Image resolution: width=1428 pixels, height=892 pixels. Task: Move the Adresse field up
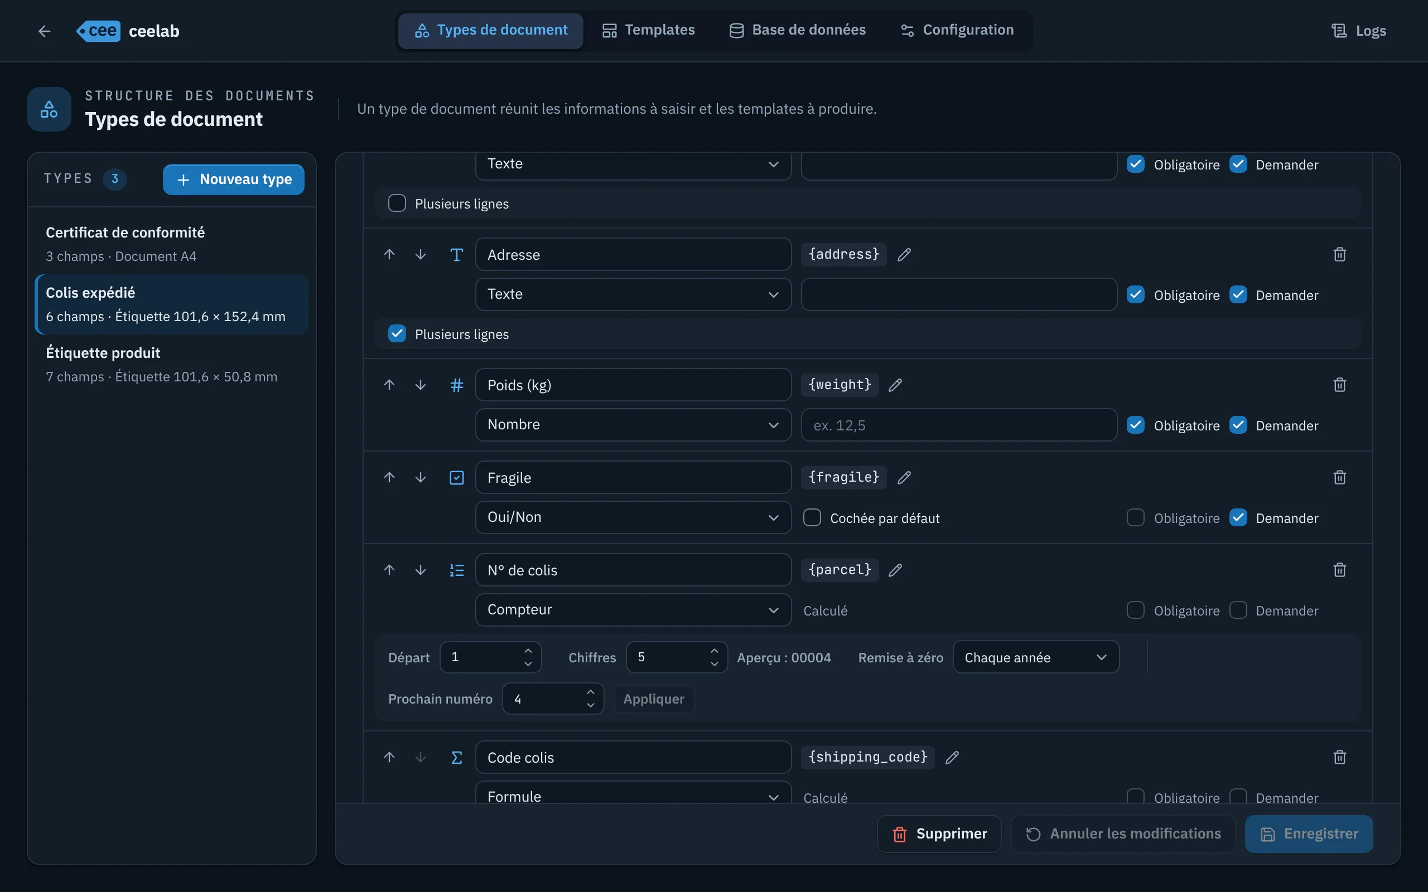point(389,254)
